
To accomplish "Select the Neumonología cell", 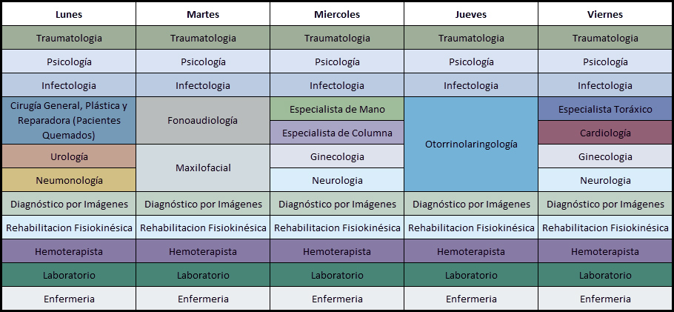I will coord(69,180).
